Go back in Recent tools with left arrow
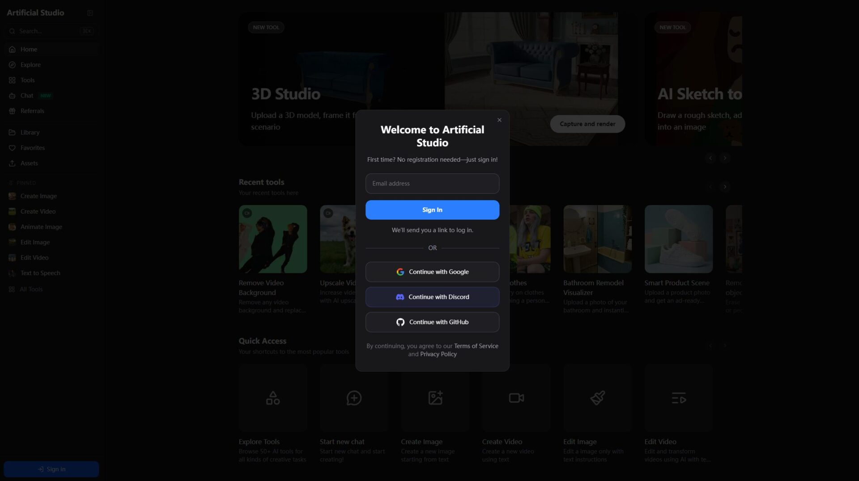The image size is (859, 481). 711,187
